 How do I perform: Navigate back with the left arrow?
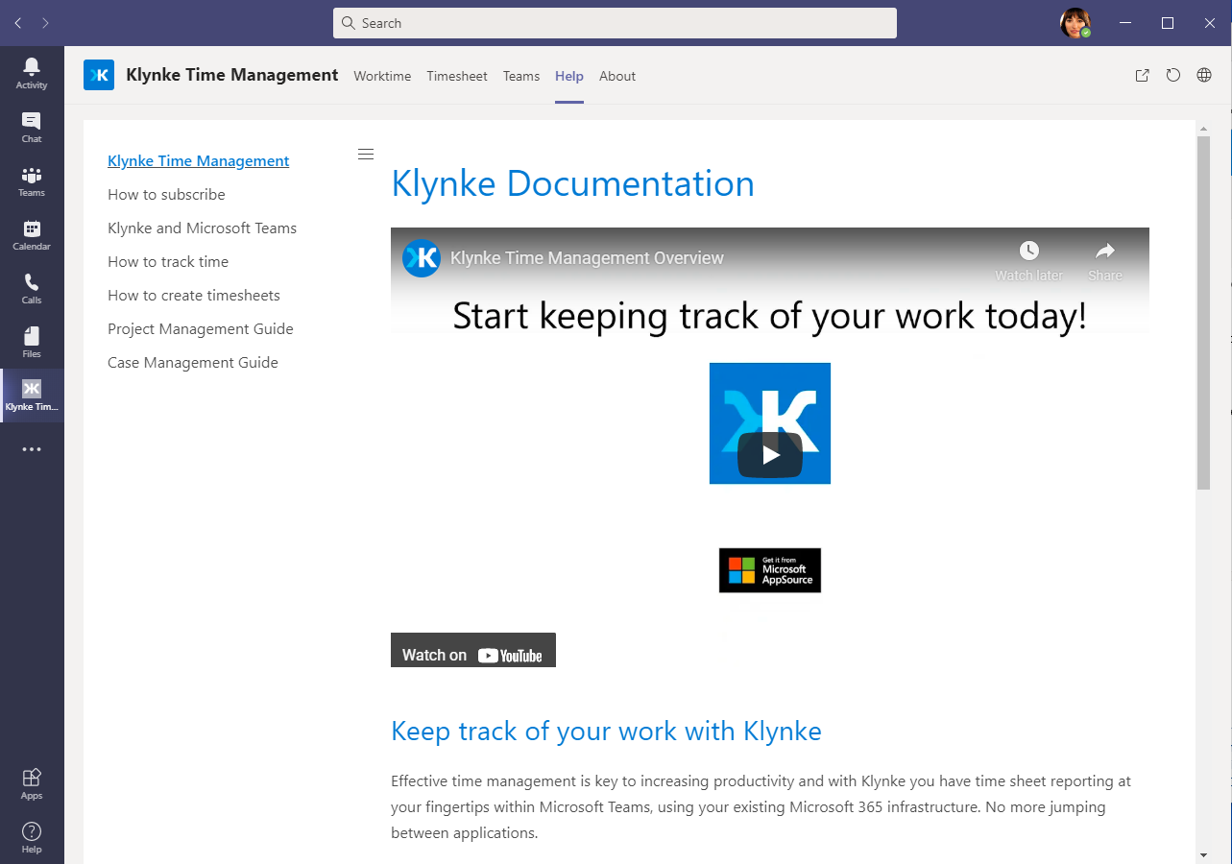(18, 23)
